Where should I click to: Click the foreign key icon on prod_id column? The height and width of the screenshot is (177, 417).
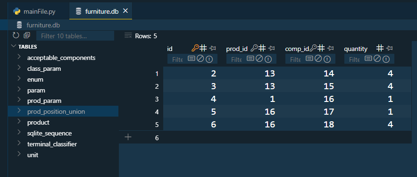[x=254, y=48]
